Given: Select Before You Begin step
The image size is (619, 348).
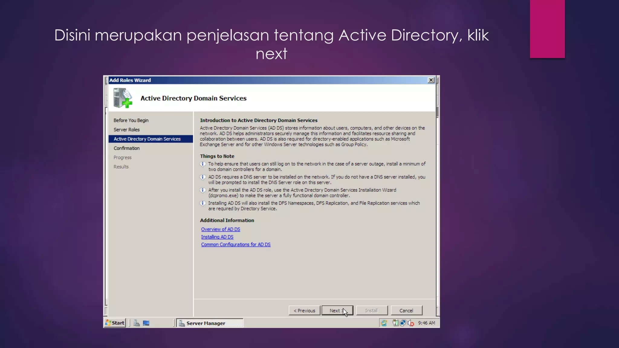Looking at the screenshot, I should pos(131,120).
